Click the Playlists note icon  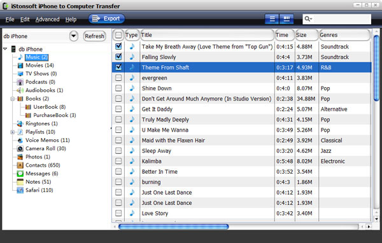coord(20,132)
